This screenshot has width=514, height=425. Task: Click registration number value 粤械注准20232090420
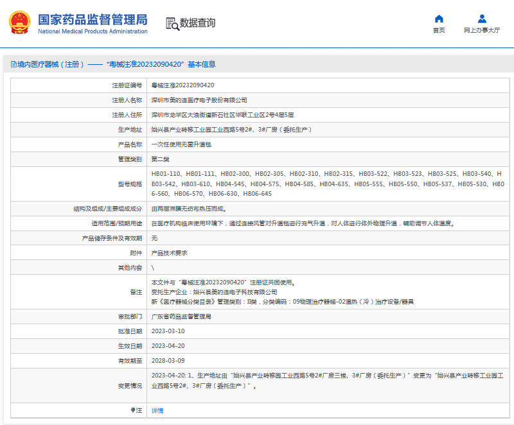[182, 85]
